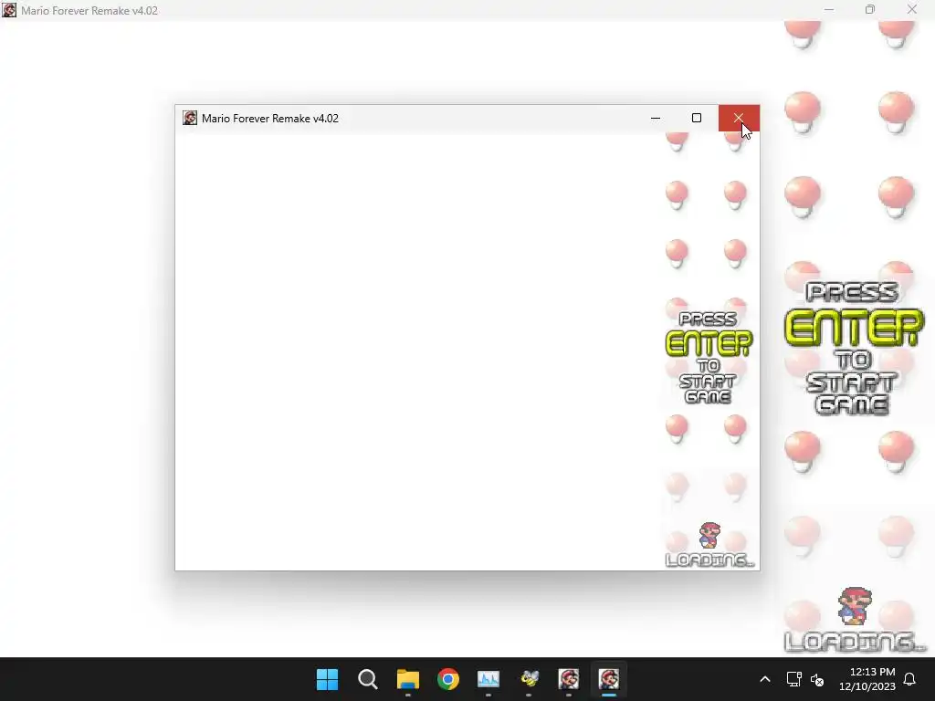
Task: Open the performance monitor app on the taskbar
Action: [489, 679]
